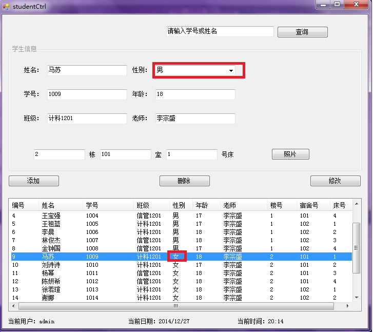Sort by the 学号 column header
Viewport: 373px width, 332px height.
108,205
